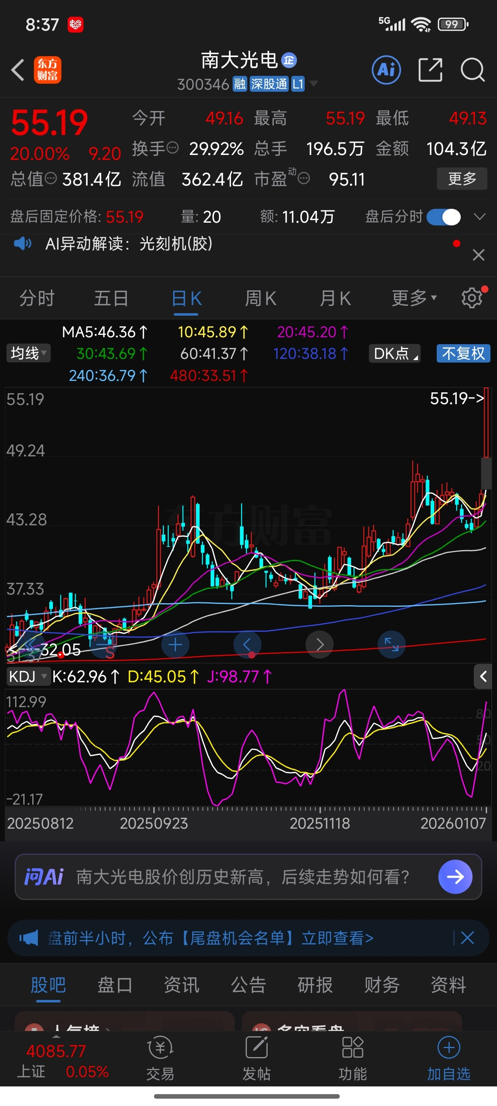Tap the 55.19-> latest price label
This screenshot has height=1106, width=497.
[x=457, y=398]
